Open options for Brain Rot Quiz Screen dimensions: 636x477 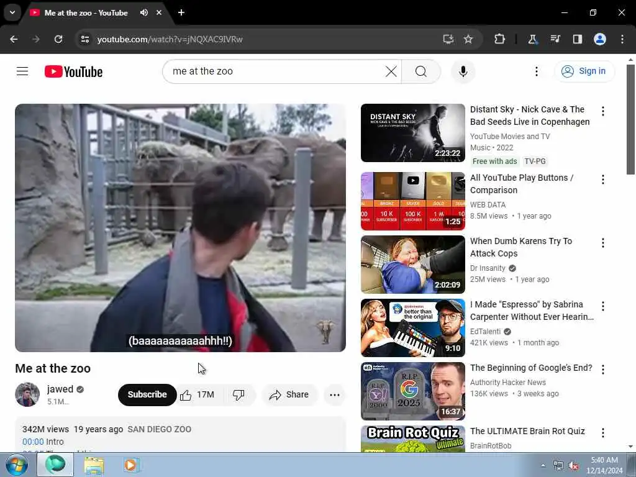coord(603,433)
